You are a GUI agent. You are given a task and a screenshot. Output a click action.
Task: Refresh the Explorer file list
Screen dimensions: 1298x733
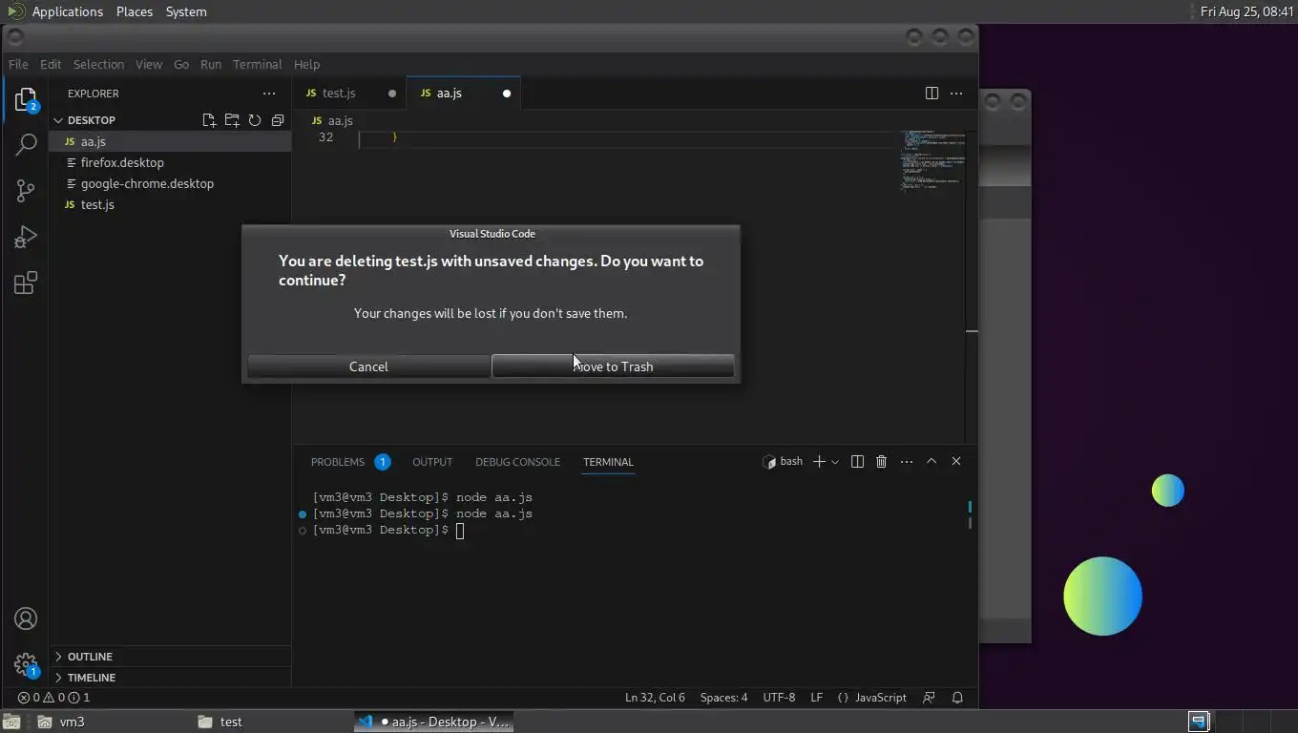click(x=255, y=120)
